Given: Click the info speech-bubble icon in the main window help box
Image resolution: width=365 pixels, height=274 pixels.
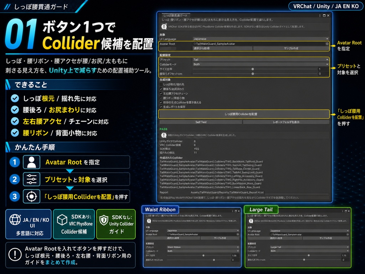Looking at the screenshot, I should tap(164, 27).
